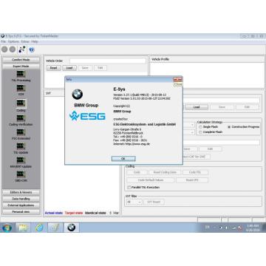Select Complete Flash calculation strategy
This screenshot has width=266, height=266.
click(200, 132)
